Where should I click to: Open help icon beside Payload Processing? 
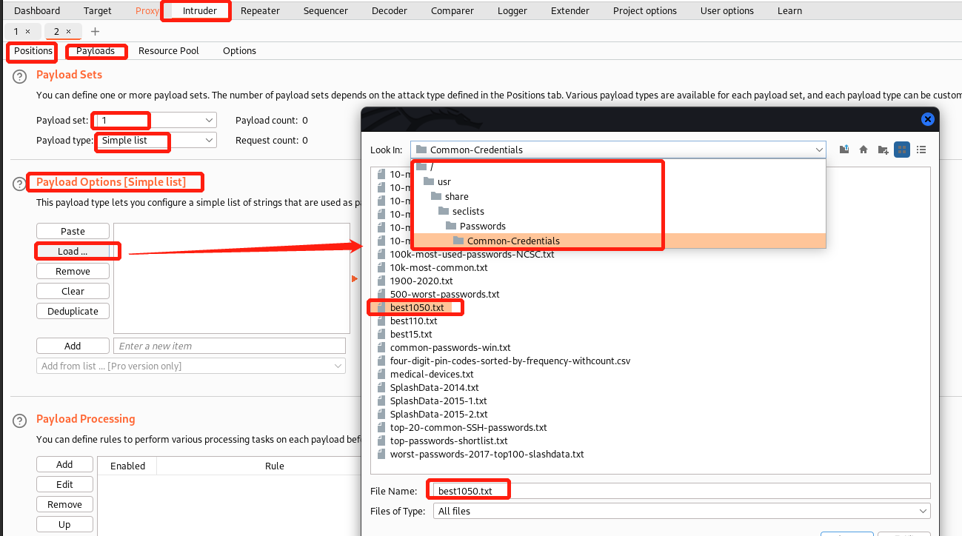click(x=20, y=420)
